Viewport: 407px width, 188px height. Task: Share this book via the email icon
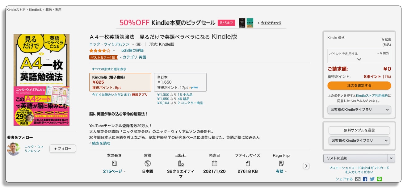coord(358,179)
